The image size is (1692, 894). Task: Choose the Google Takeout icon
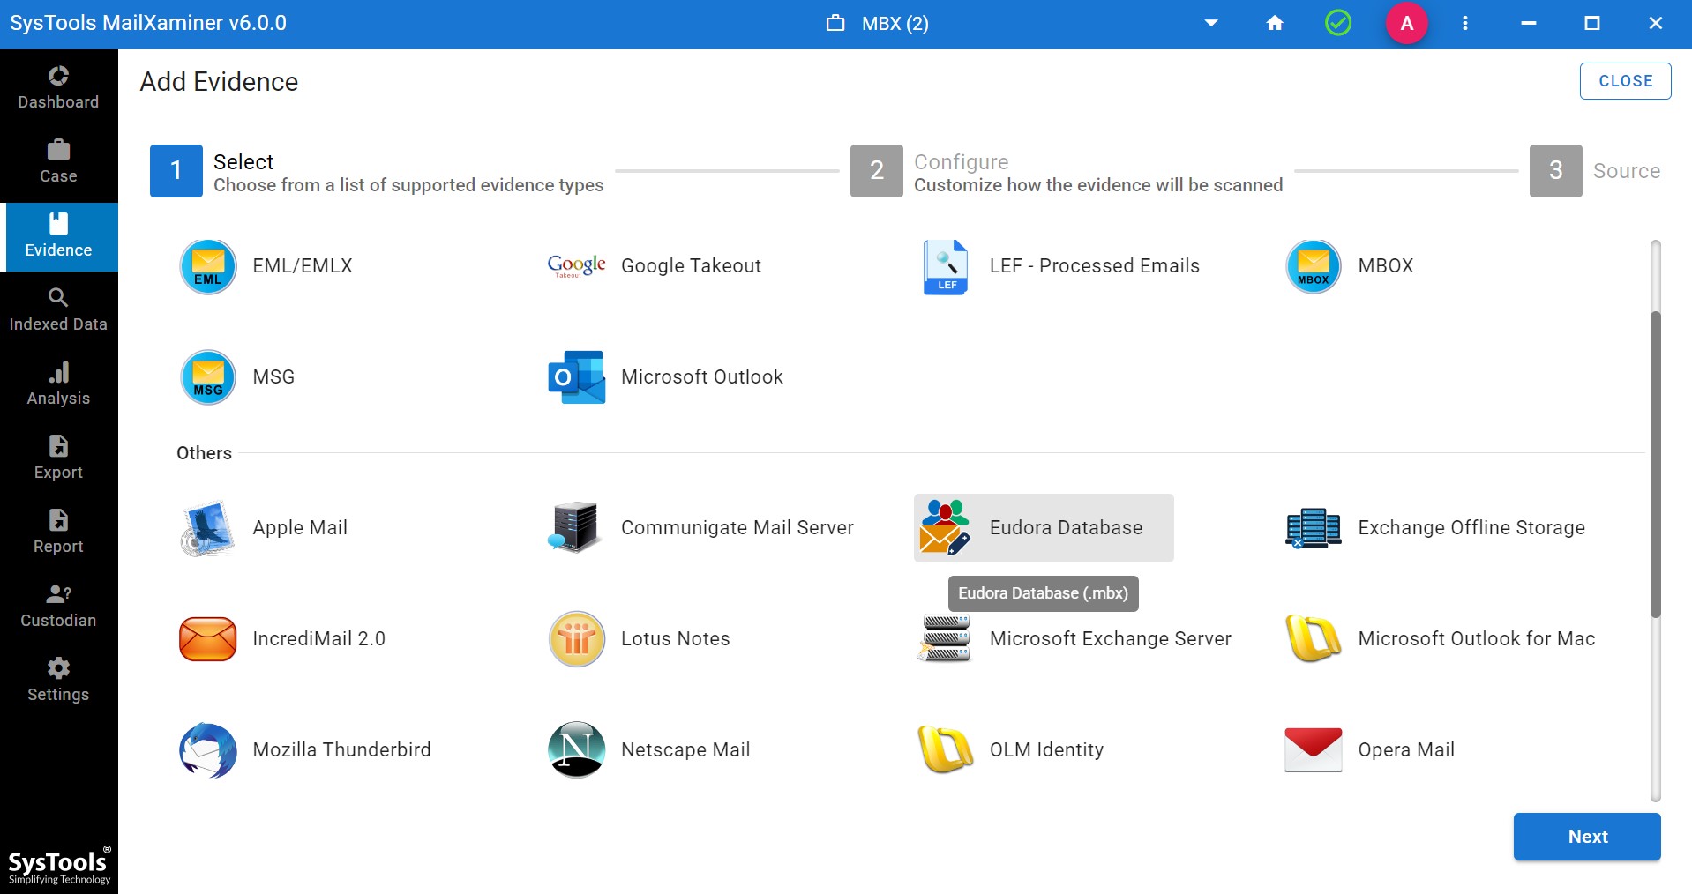click(x=577, y=266)
